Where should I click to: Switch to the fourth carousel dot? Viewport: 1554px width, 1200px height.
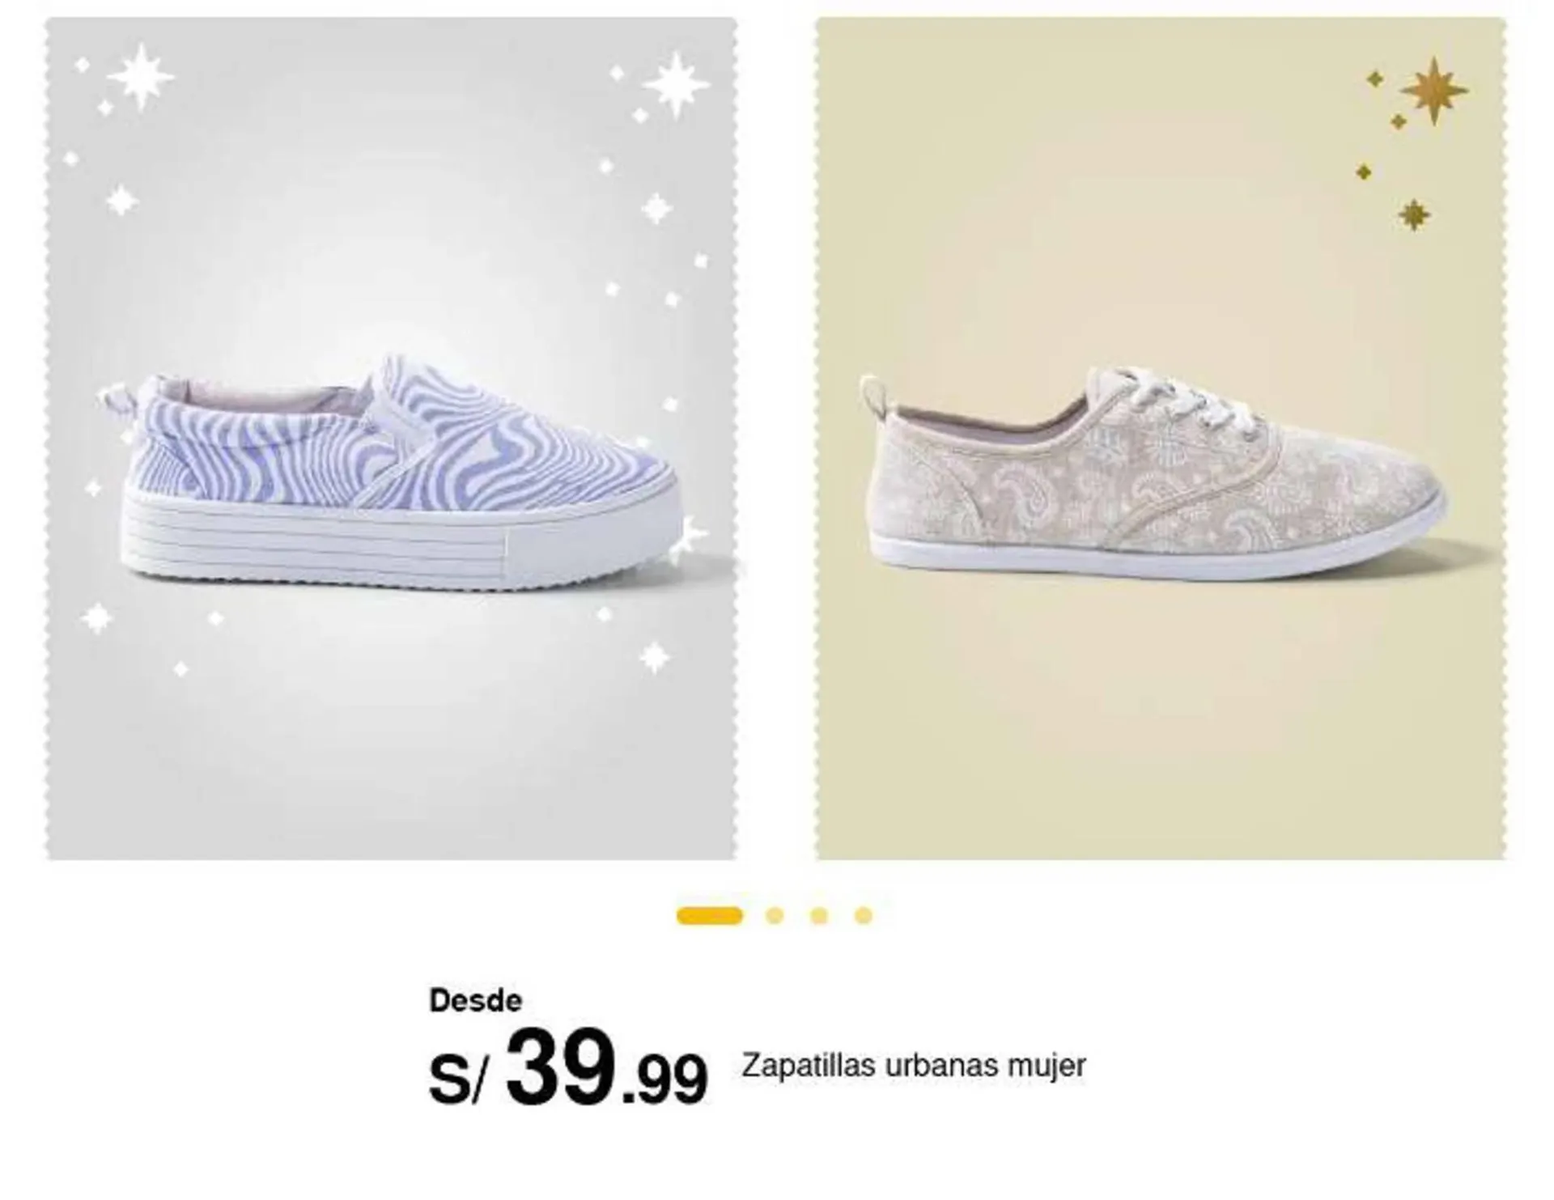(x=864, y=915)
